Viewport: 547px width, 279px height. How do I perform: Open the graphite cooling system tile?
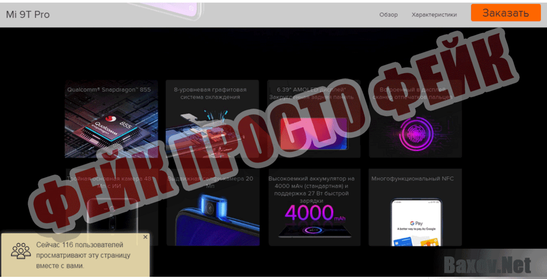[212, 119]
